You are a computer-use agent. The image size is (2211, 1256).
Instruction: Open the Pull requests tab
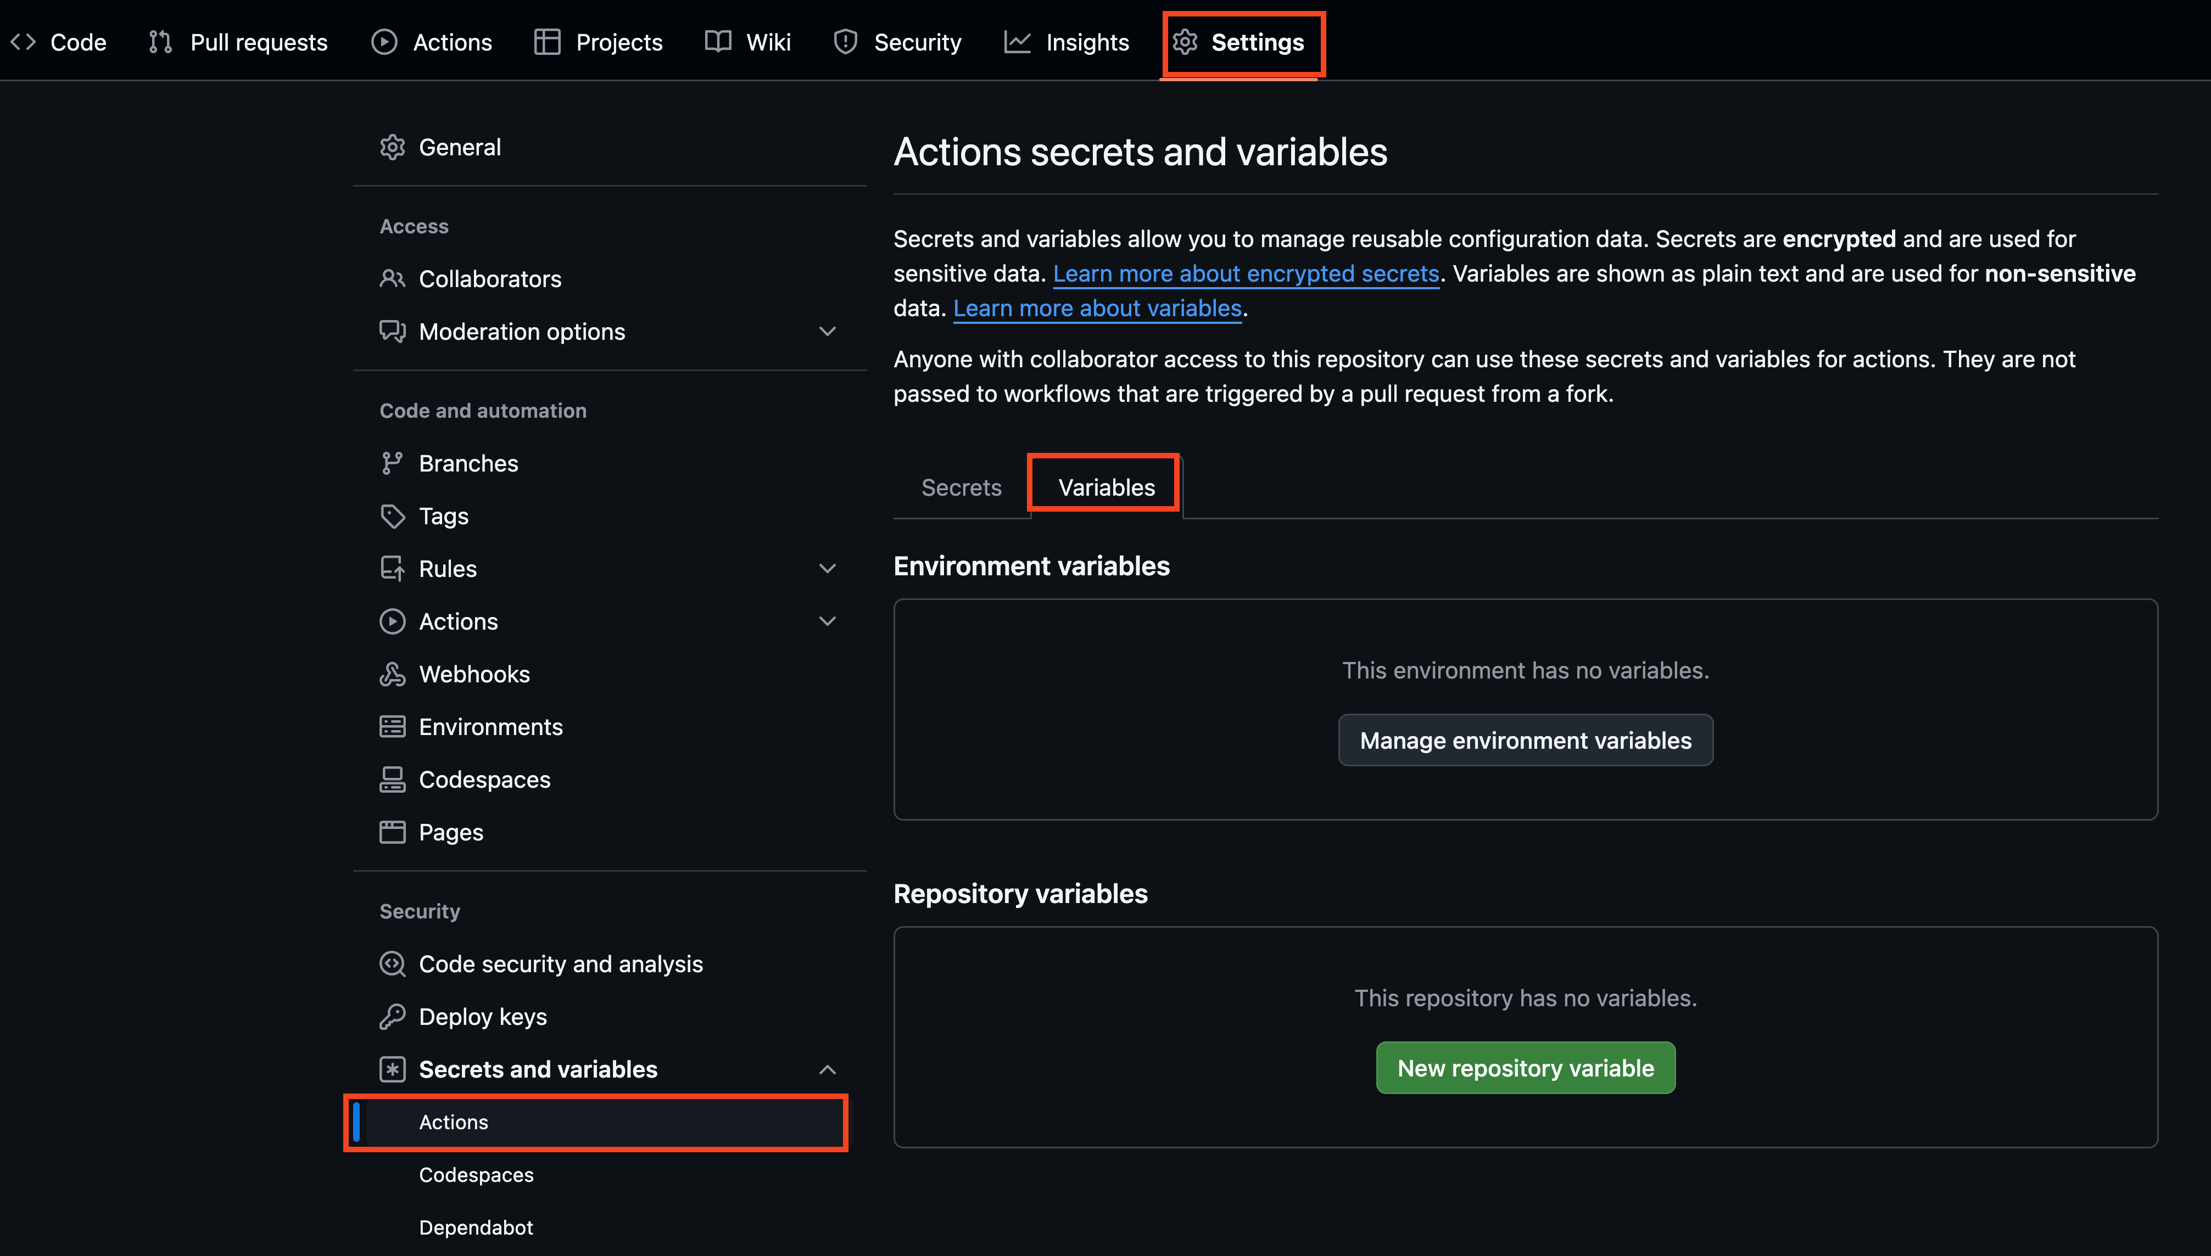[x=238, y=41]
